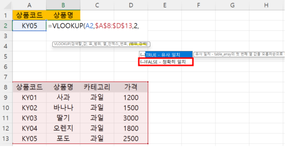
Task: Click the price cell showing 3000
Action: (131, 118)
